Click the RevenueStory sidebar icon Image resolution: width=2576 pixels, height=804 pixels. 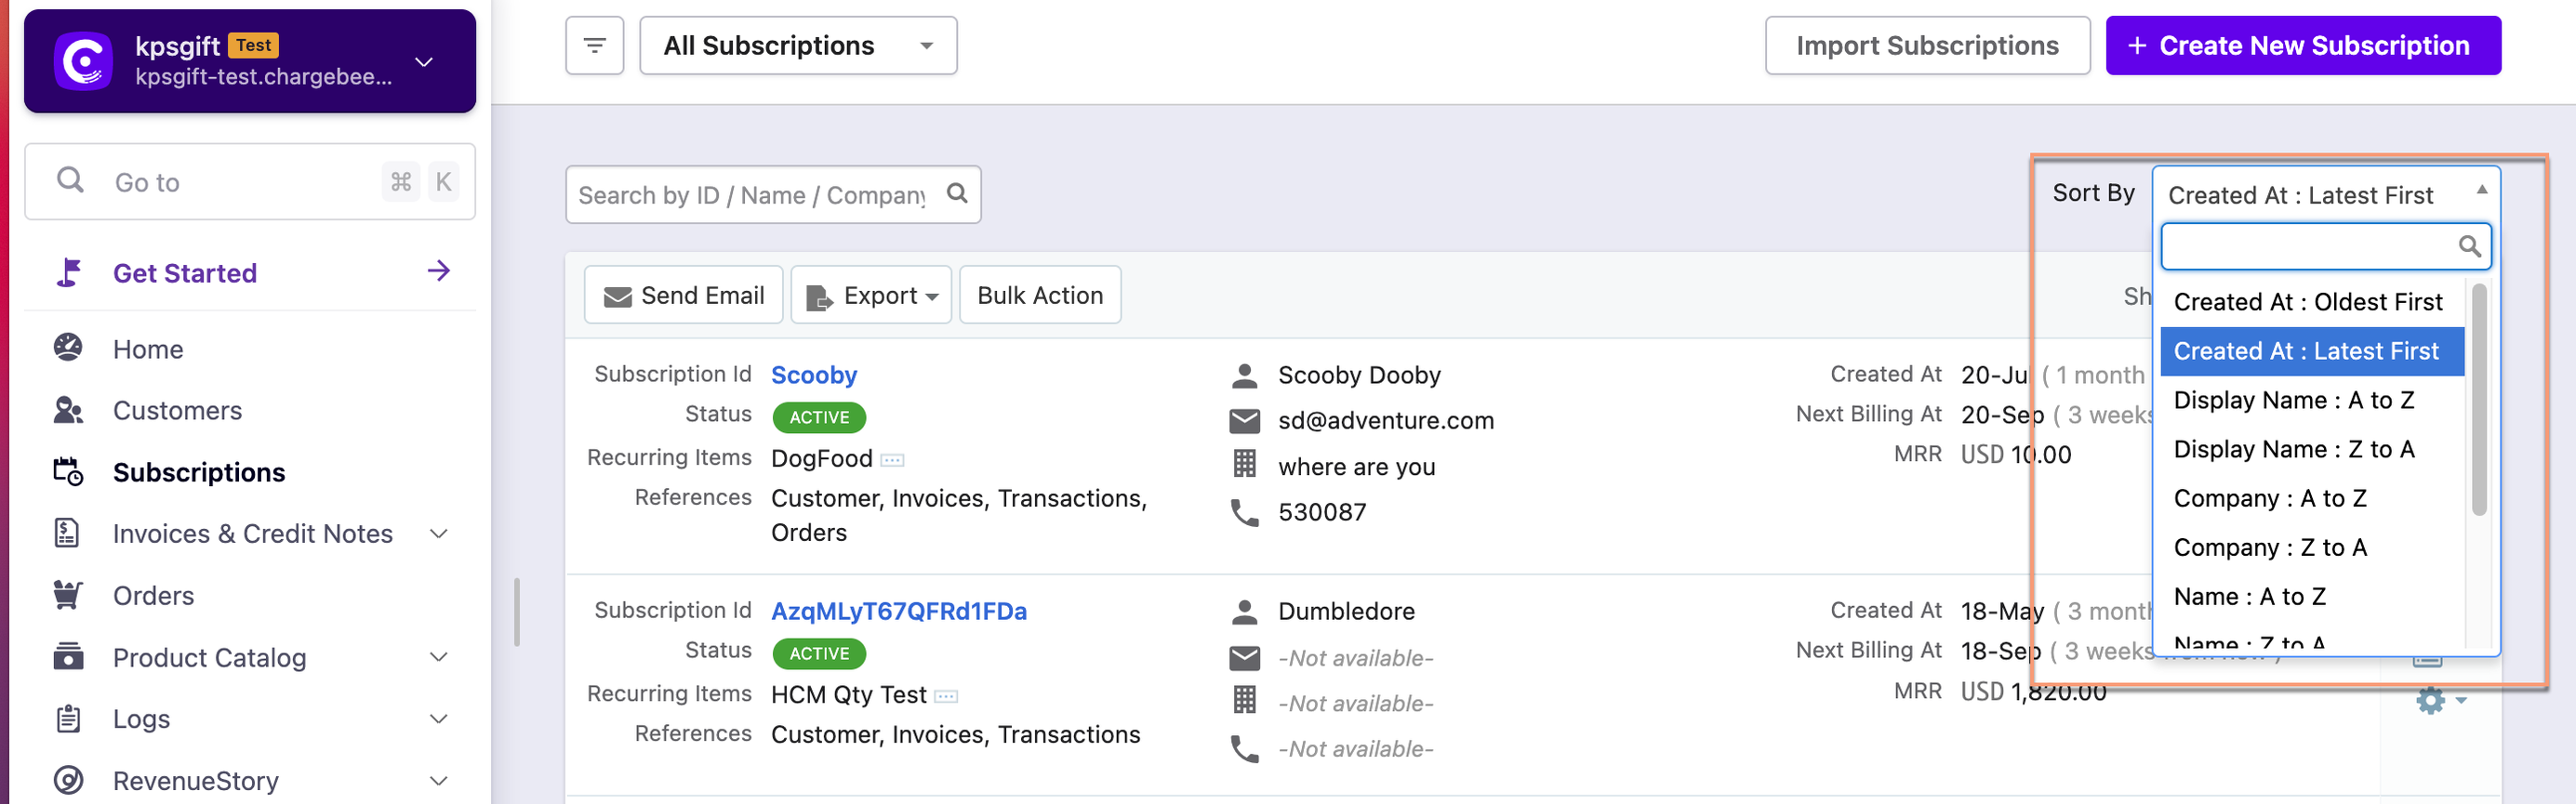tap(68, 780)
